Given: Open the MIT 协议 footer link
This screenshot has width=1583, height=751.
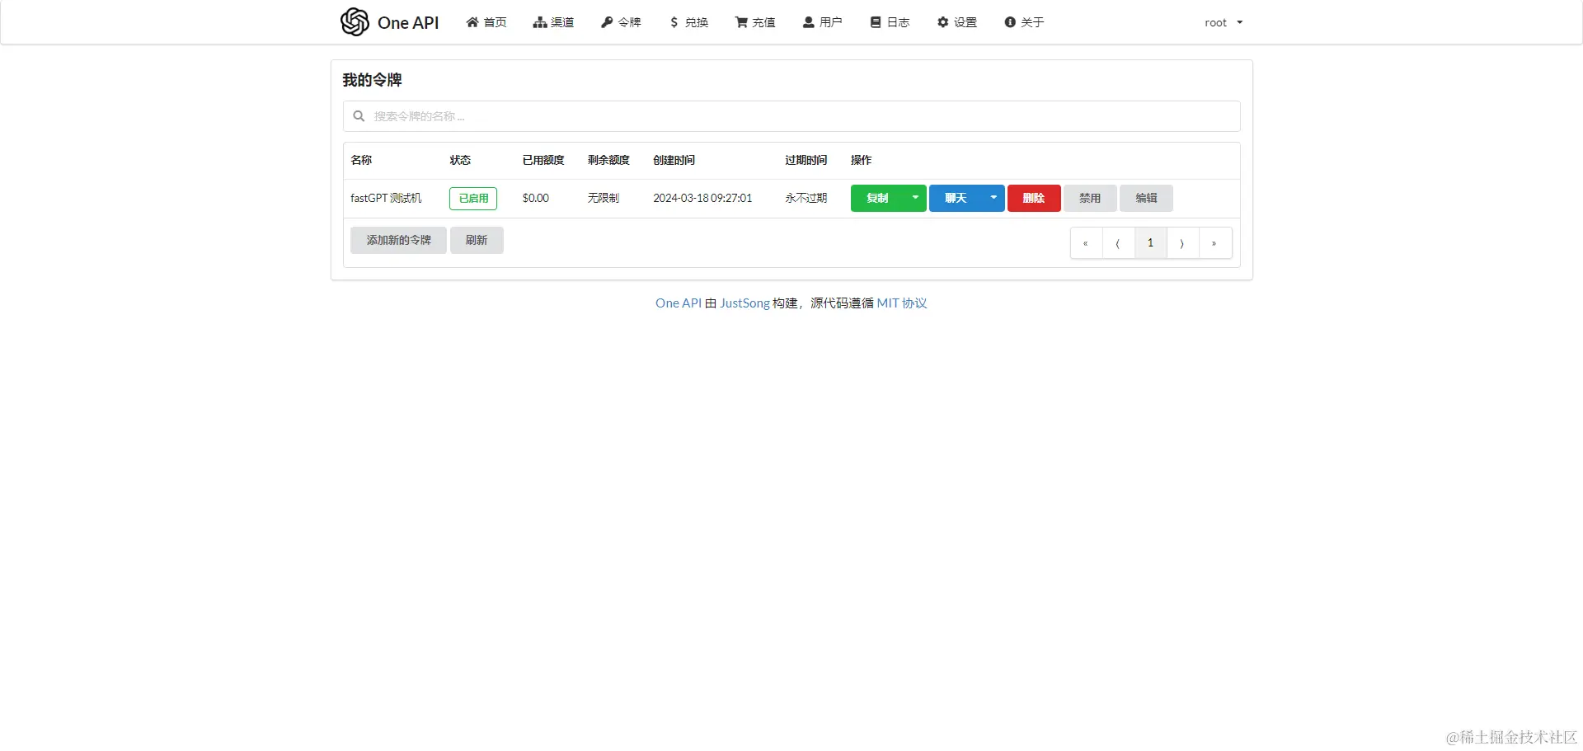Looking at the screenshot, I should (x=902, y=303).
